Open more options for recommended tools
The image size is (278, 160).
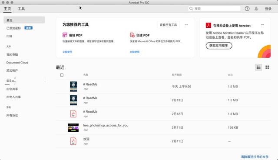186,25
